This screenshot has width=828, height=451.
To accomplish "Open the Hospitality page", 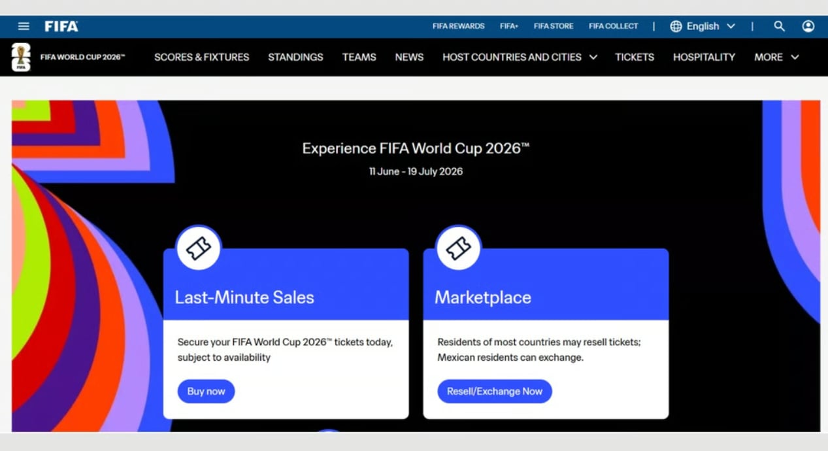I will pos(704,57).
